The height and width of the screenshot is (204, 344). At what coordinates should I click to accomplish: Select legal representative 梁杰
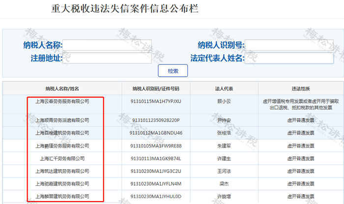(224, 184)
